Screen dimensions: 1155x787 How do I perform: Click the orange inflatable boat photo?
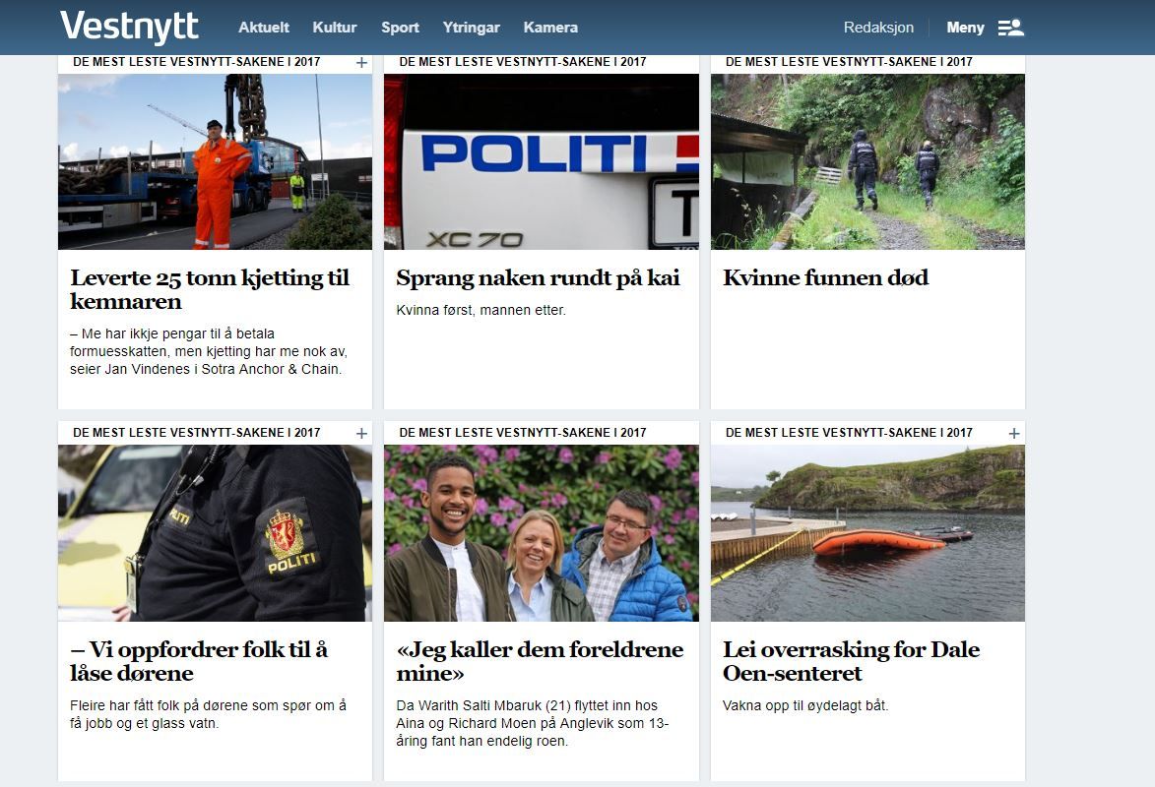(867, 533)
